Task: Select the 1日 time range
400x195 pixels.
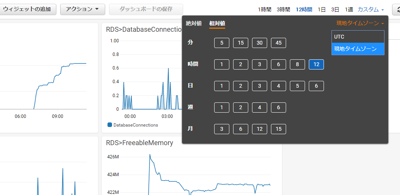Action: tap(322, 10)
